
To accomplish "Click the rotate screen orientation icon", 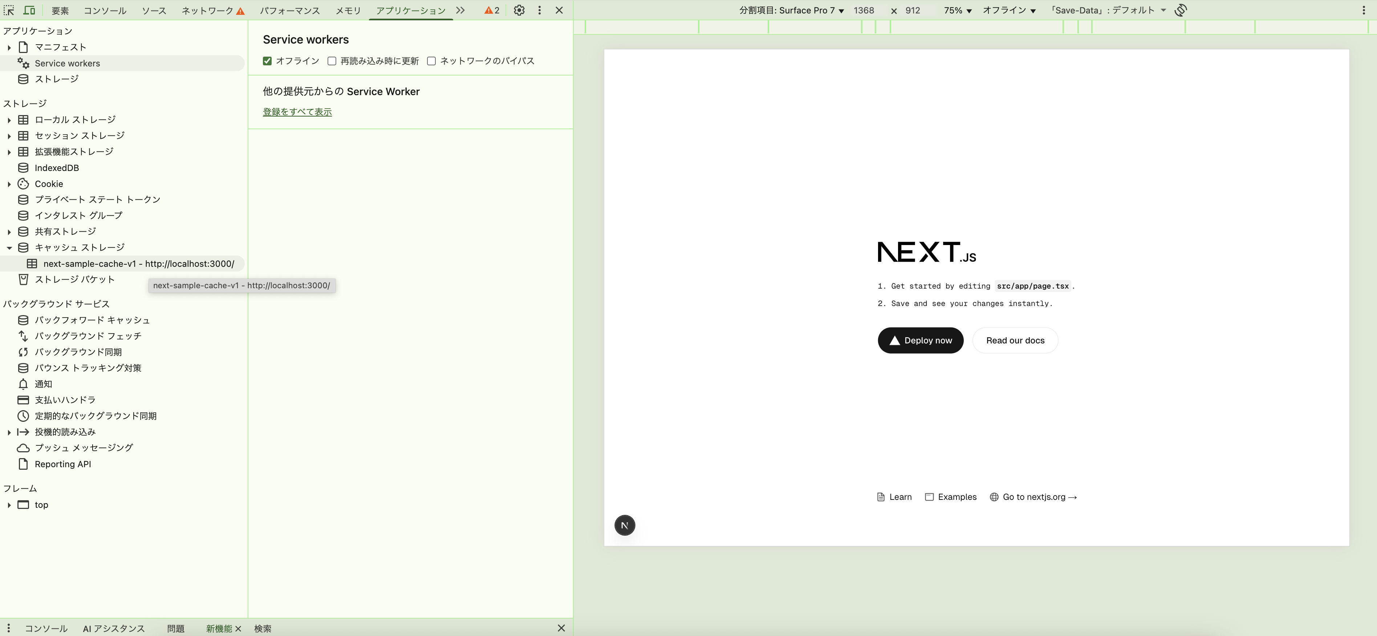I will click(1181, 10).
